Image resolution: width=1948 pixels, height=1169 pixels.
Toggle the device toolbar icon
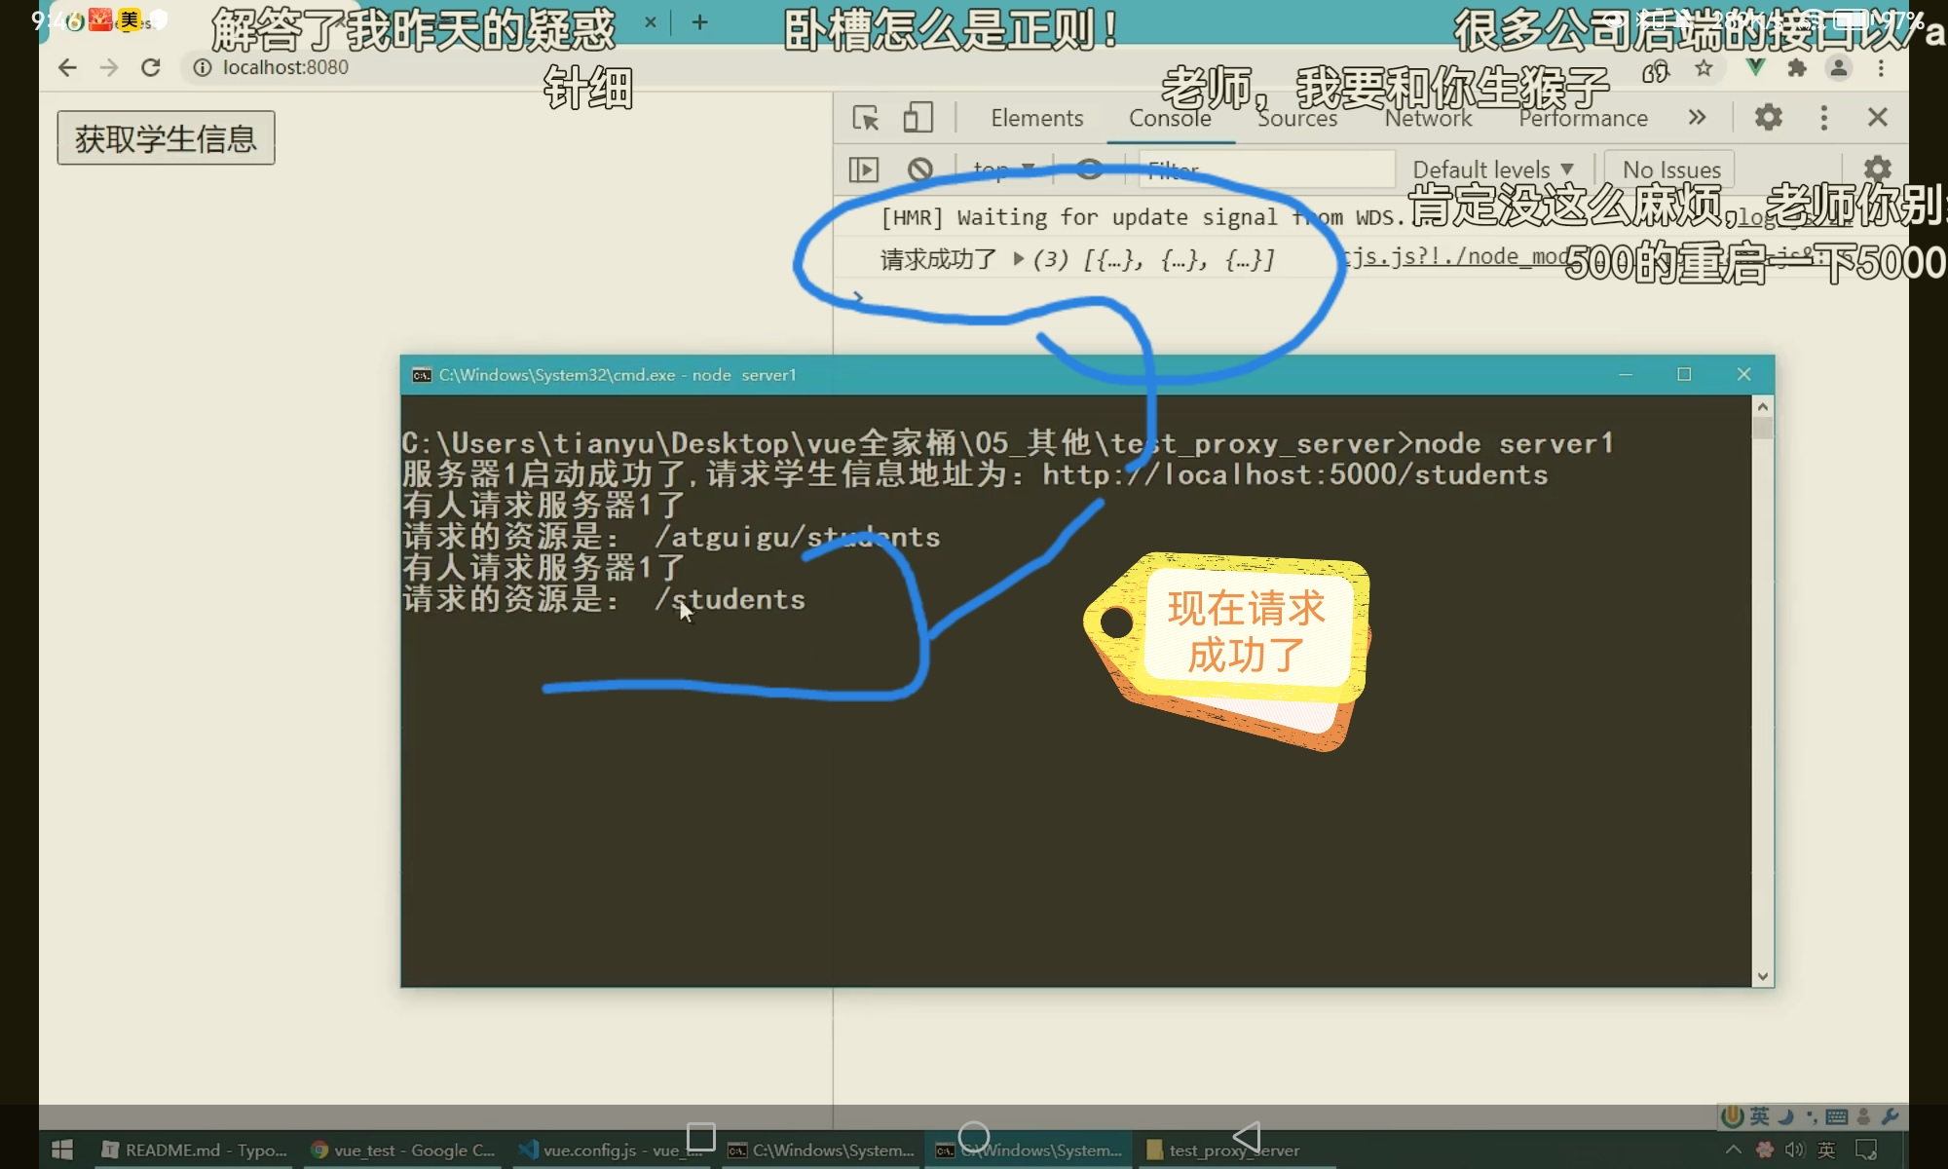click(x=918, y=118)
